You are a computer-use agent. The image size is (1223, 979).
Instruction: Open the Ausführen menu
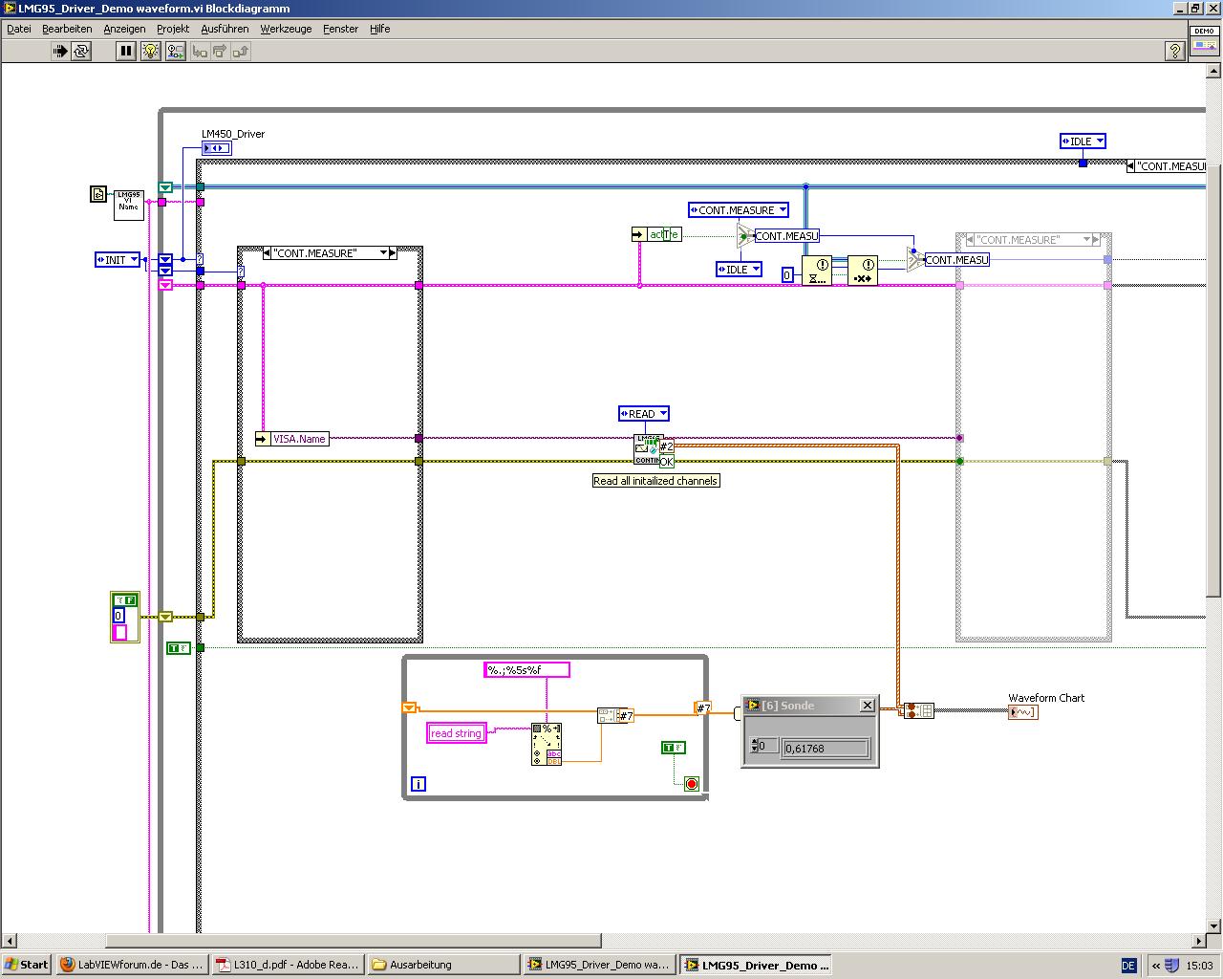coord(225,29)
